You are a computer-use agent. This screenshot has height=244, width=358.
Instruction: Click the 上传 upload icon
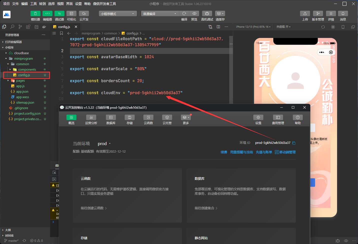click(305, 13)
